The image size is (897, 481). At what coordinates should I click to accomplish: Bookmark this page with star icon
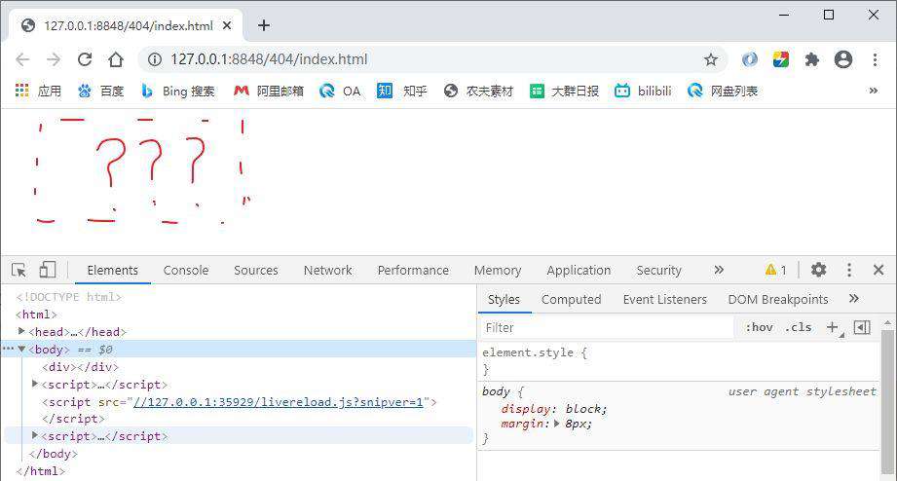pyautogui.click(x=711, y=59)
